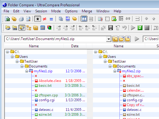
Task: Click the green refresh compare icon
Action: pyautogui.click(x=140, y=28)
